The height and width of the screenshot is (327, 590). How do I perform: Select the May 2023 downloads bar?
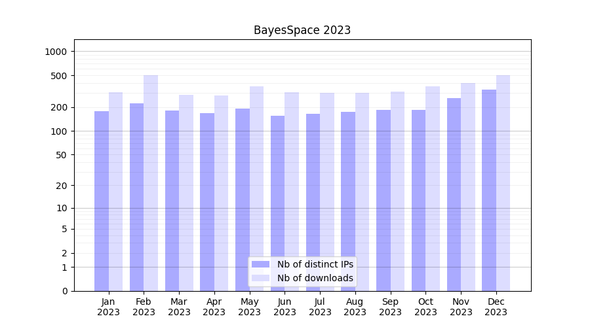256,188
